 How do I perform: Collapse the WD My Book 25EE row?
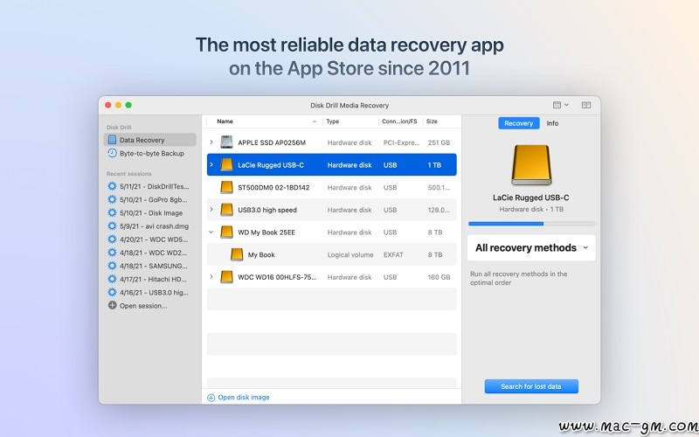(211, 232)
